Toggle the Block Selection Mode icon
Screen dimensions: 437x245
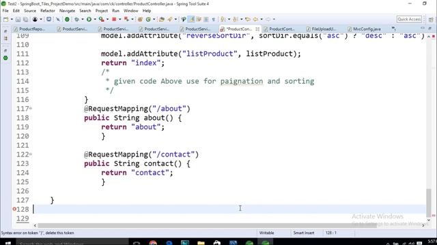206,19
